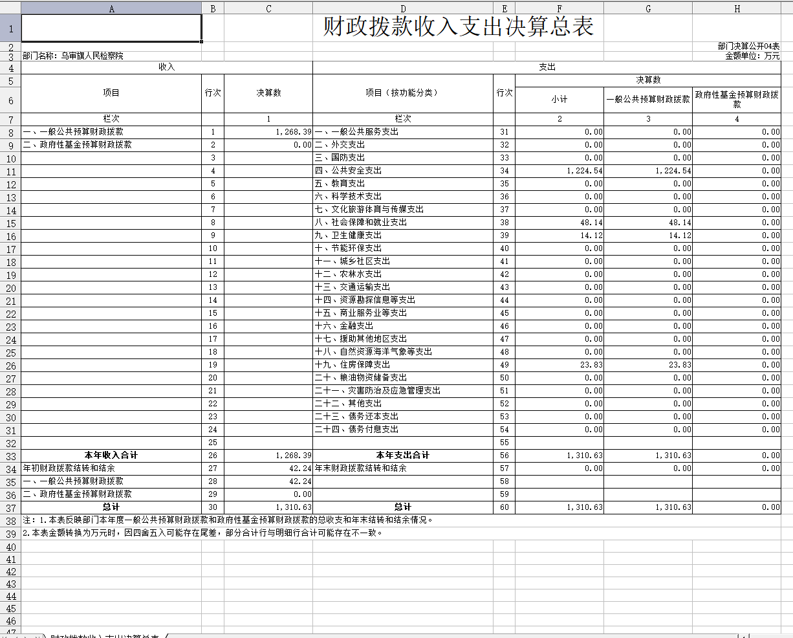The image size is (793, 638).
Task: Click the 十九、住房保障支出 cell
Action: pos(403,365)
